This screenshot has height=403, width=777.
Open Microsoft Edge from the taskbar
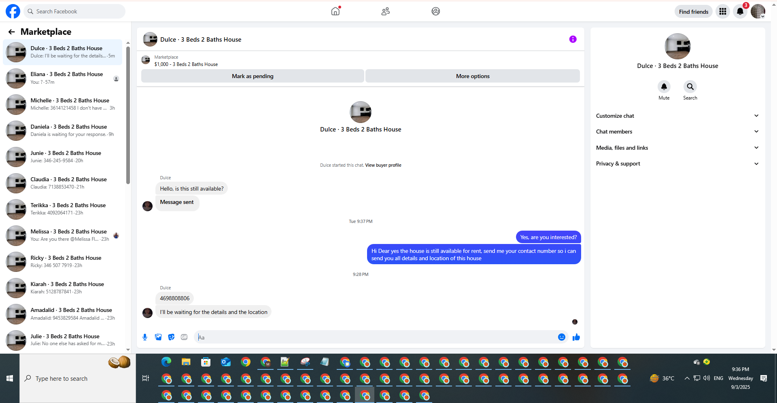pos(166,362)
